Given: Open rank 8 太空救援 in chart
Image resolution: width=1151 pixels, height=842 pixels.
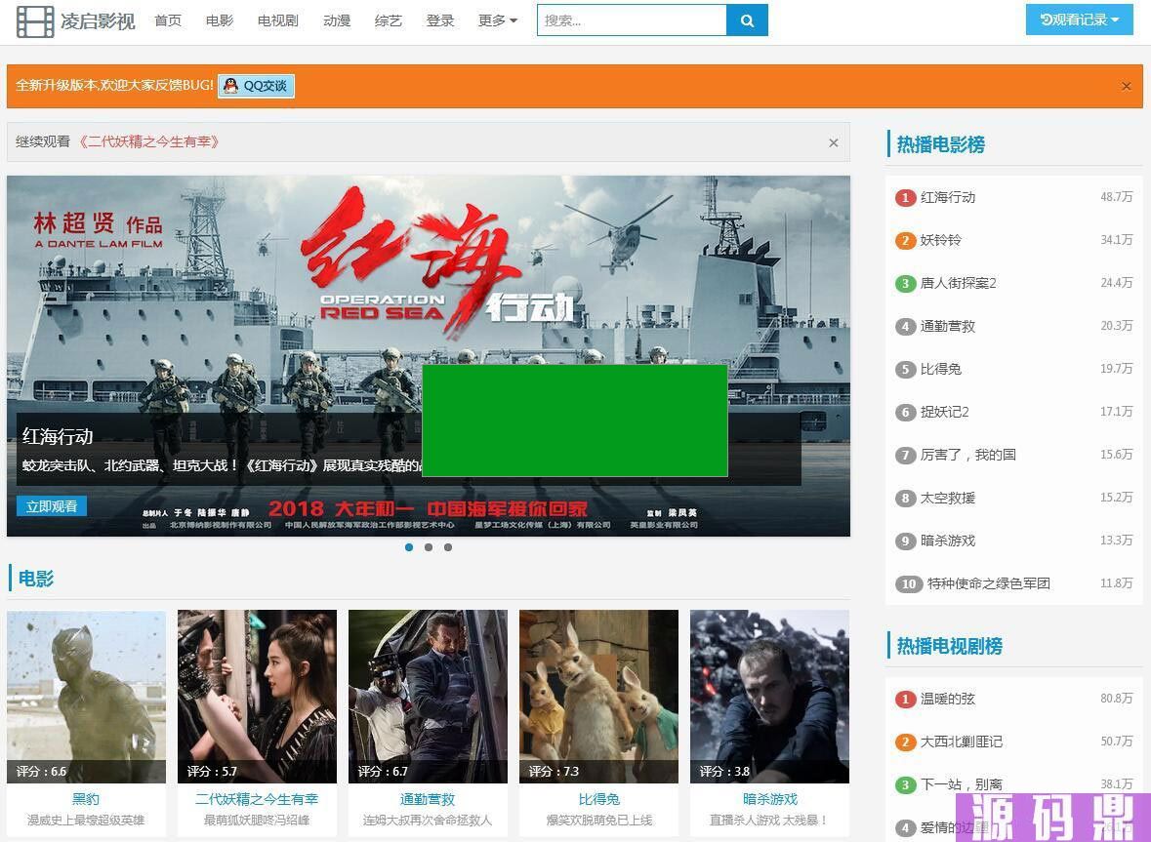Looking at the screenshot, I should (x=948, y=498).
